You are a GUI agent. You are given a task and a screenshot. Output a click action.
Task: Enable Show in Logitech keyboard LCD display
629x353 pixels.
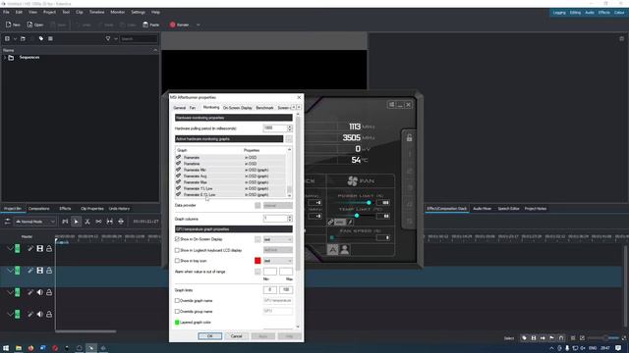pyautogui.click(x=177, y=250)
